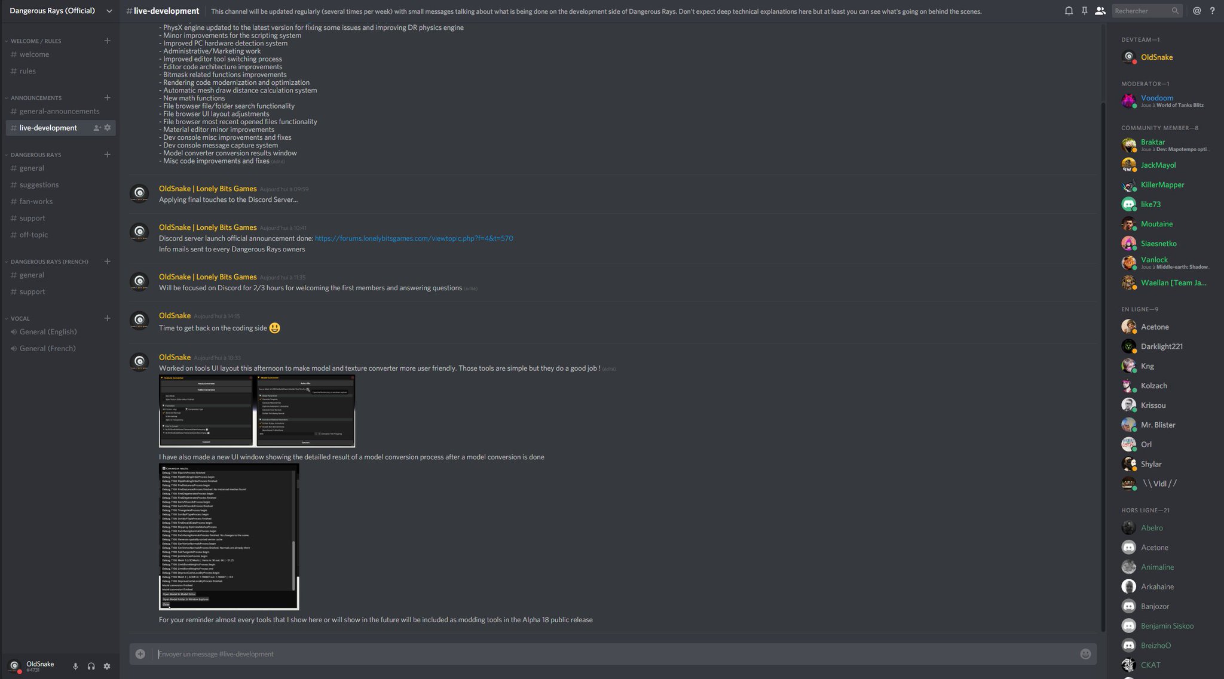
Task: Open the forum link posted by OldSnake
Action: tap(414, 239)
